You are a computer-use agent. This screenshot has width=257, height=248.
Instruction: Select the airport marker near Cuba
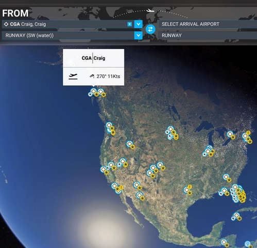pyautogui.click(x=236, y=215)
